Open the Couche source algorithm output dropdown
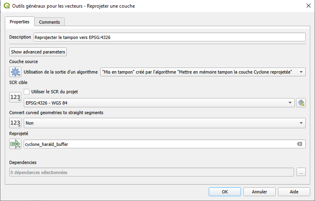Viewport: 315px width, 201px height. 203,72
